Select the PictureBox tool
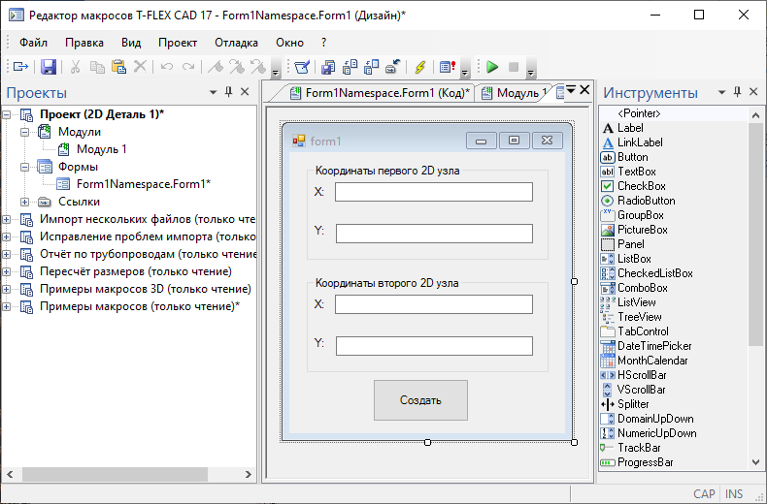This screenshot has height=504, width=767. [x=642, y=230]
